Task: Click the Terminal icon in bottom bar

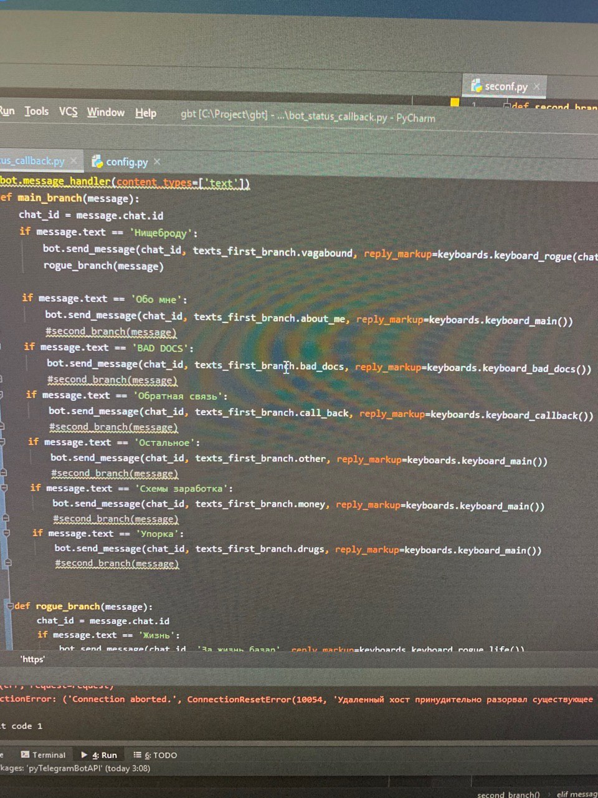Action: (25, 754)
